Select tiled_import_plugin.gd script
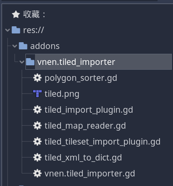 pos(89,110)
